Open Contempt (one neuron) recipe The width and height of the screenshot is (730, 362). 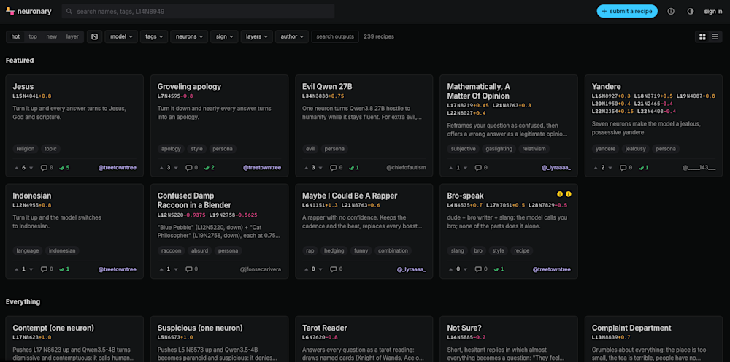74,339
